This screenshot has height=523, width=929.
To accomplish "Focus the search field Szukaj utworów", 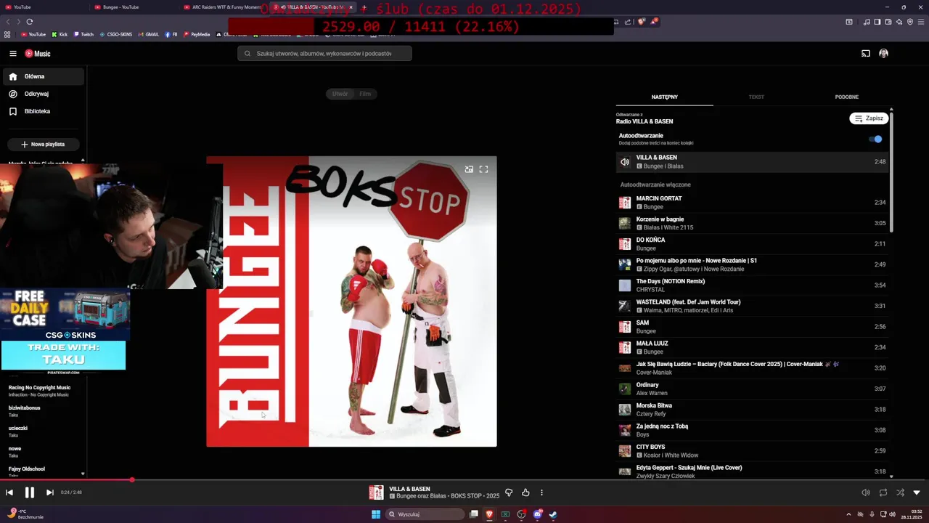I will pos(324,54).
